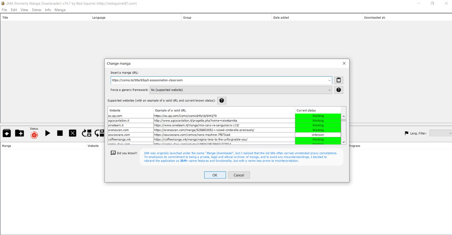Click the Example of a valid URL header
This screenshot has width=452, height=235.
224,110
